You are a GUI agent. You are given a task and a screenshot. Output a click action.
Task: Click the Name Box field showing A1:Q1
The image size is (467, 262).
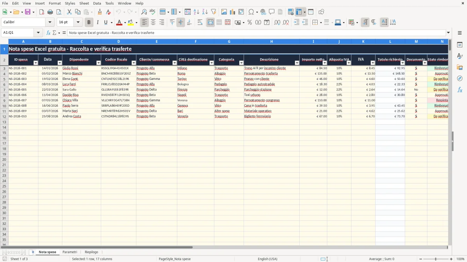point(18,33)
